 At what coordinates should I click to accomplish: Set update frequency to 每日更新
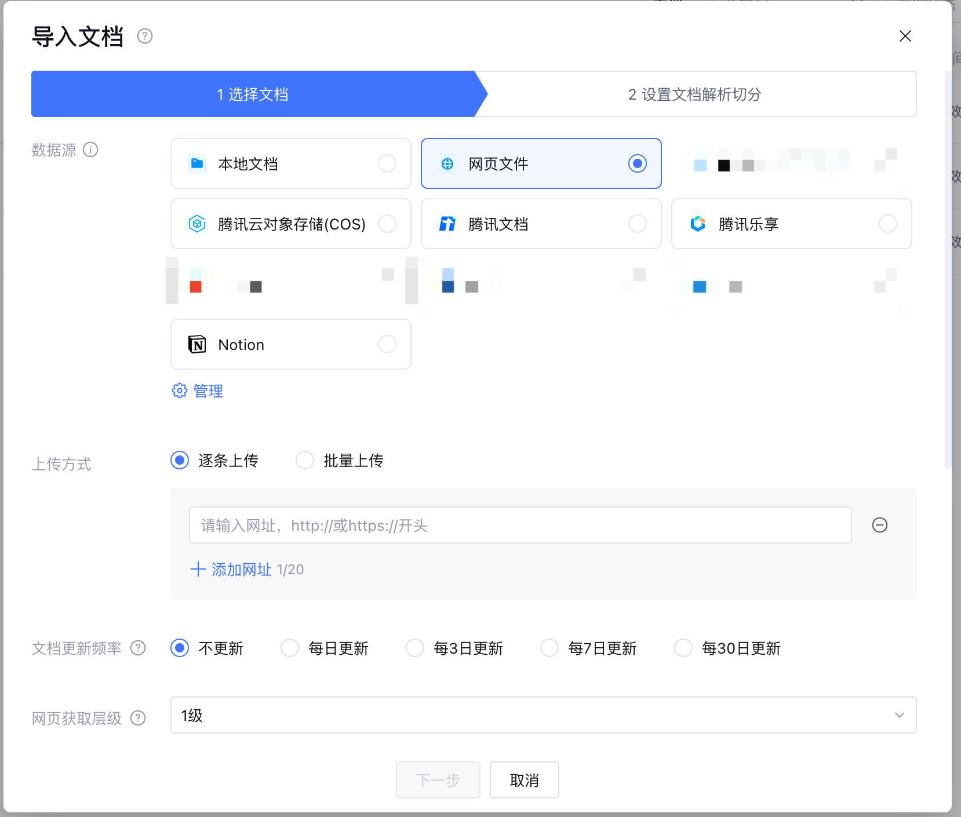coord(290,648)
